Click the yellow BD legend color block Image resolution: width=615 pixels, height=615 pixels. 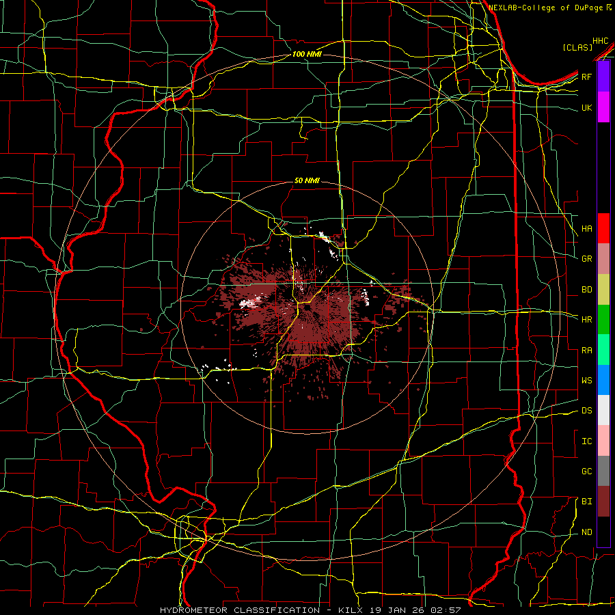click(603, 290)
